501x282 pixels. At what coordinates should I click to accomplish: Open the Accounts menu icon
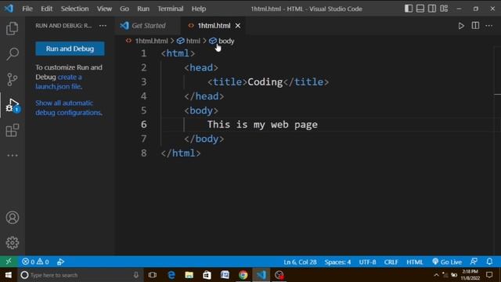coord(13,218)
